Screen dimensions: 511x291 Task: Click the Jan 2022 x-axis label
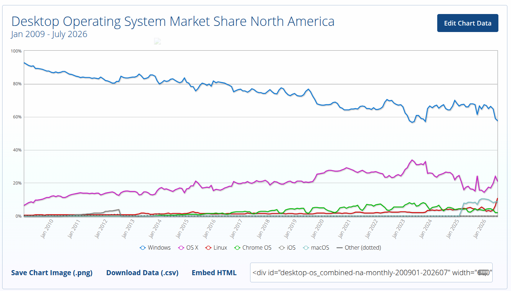(371, 228)
